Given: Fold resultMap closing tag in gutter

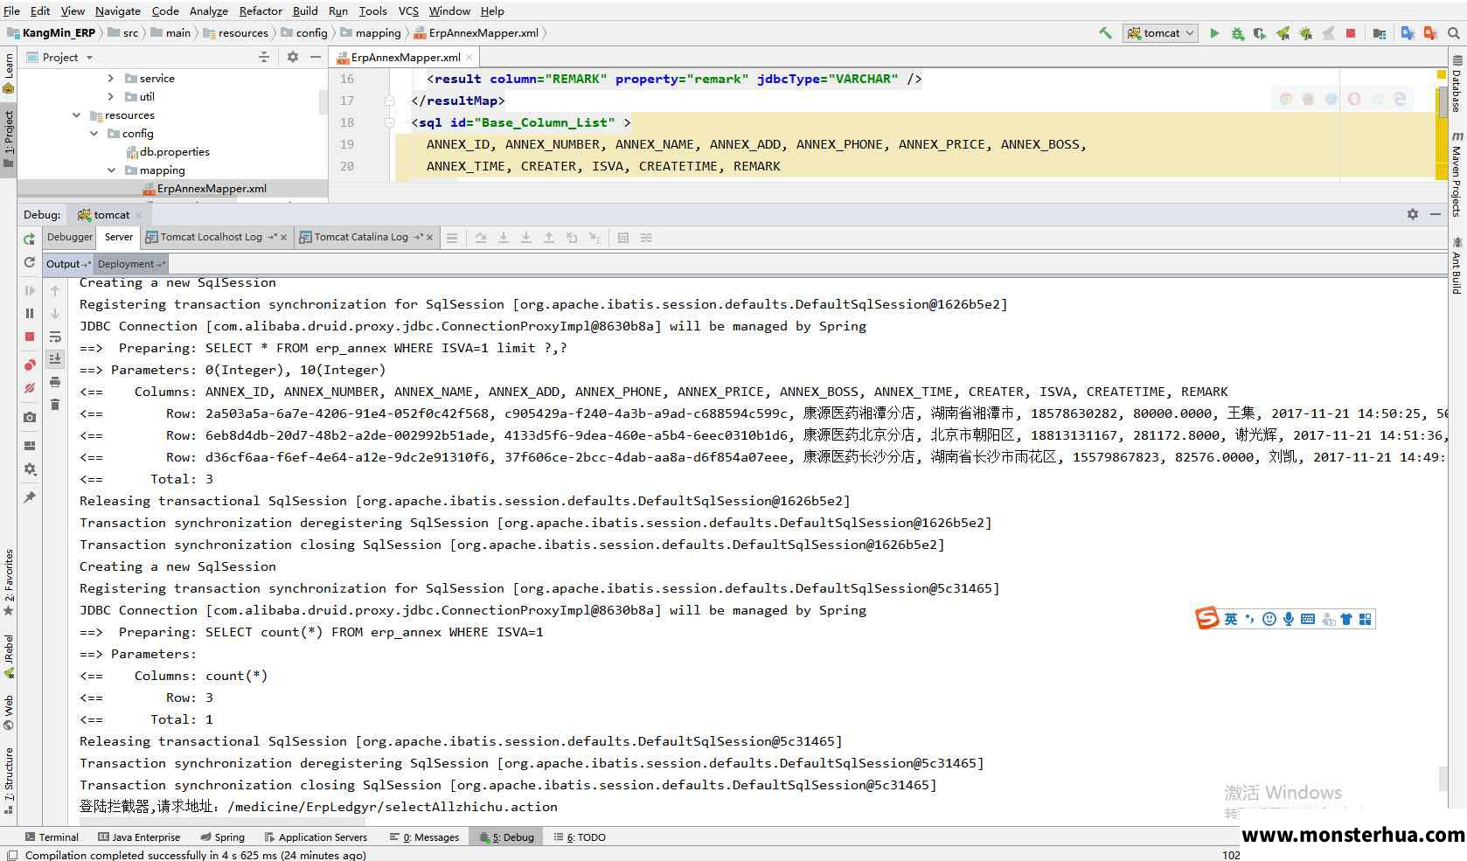Looking at the screenshot, I should pyautogui.click(x=389, y=101).
